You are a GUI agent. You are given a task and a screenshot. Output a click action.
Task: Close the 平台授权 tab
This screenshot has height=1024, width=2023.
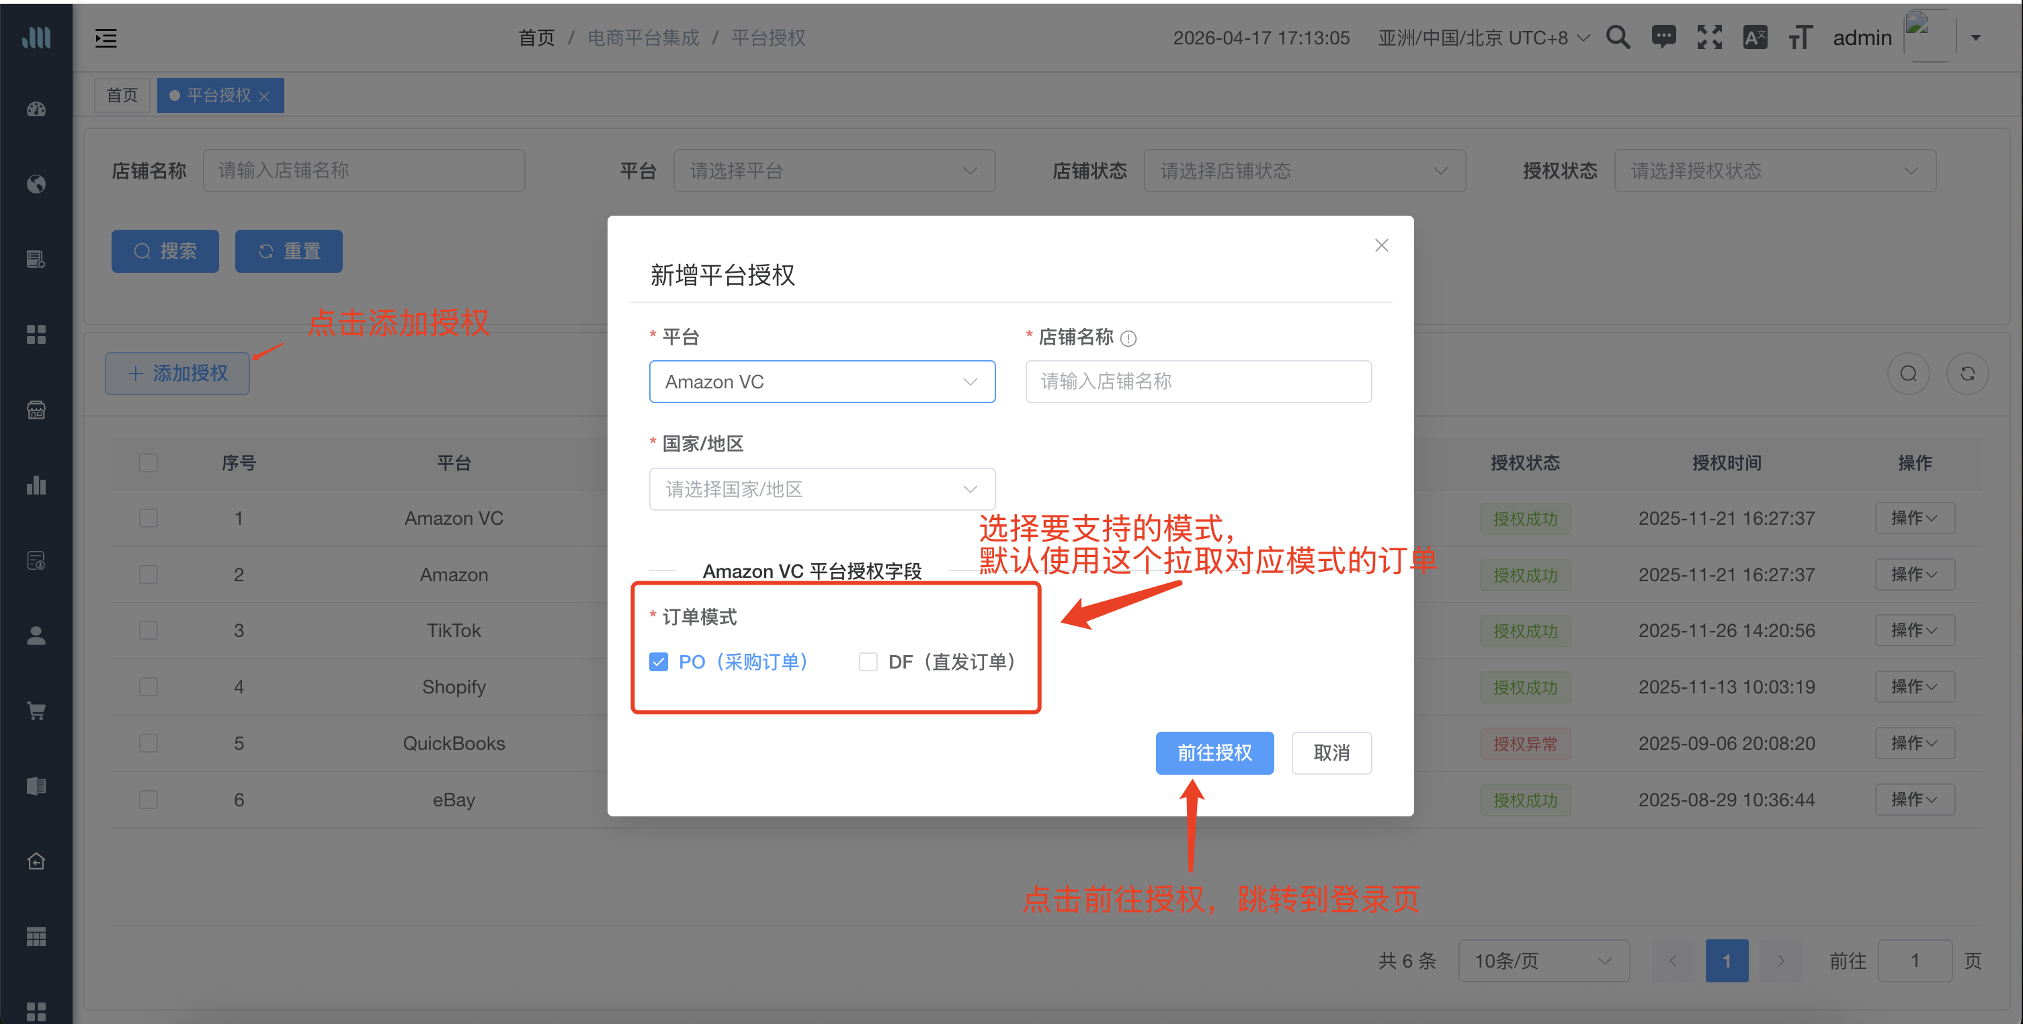265,96
